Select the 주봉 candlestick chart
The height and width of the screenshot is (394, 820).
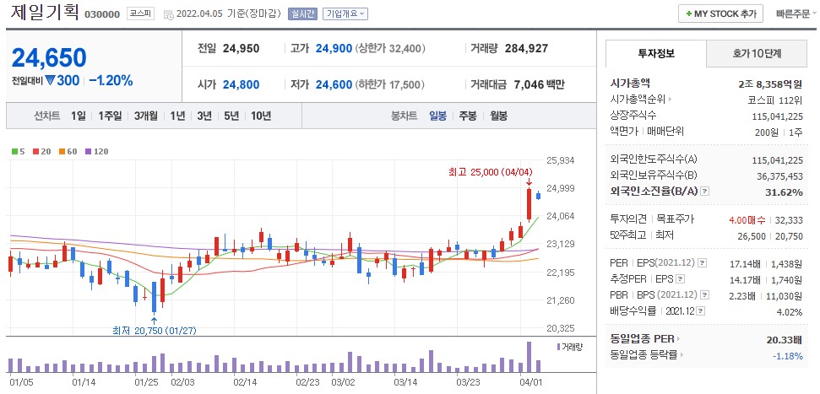pyautogui.click(x=468, y=116)
